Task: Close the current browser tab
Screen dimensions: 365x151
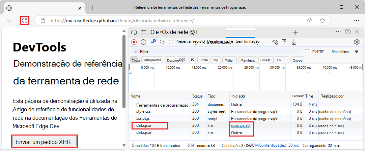Action: [x=80, y=8]
